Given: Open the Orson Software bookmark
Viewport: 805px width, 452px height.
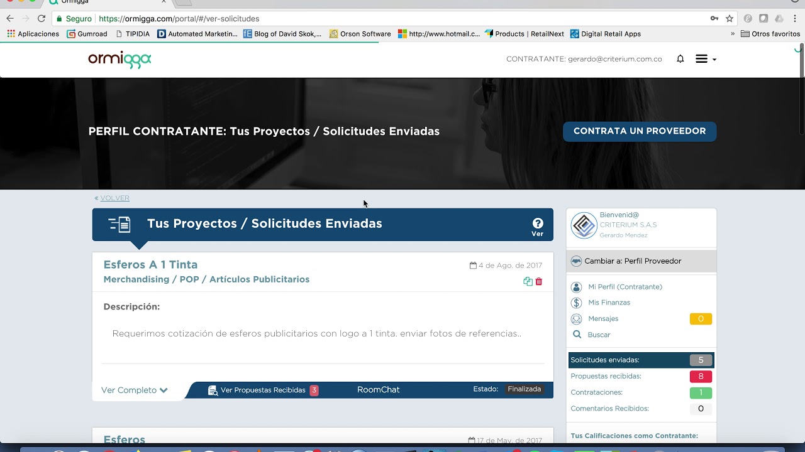Looking at the screenshot, I should 360,34.
